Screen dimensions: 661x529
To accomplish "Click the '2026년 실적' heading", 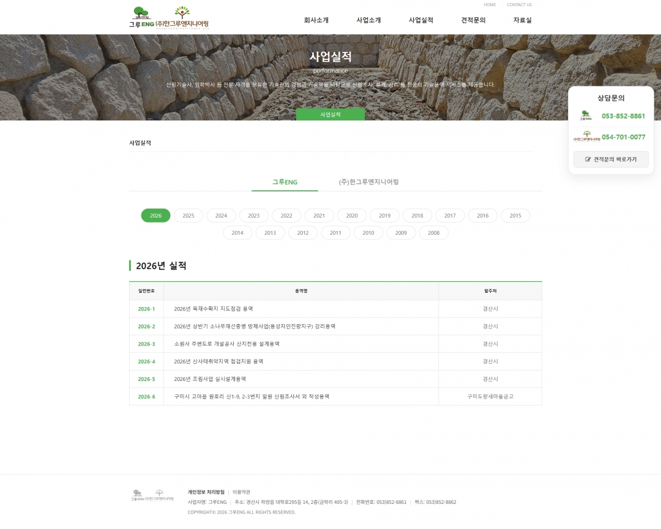I will (161, 266).
